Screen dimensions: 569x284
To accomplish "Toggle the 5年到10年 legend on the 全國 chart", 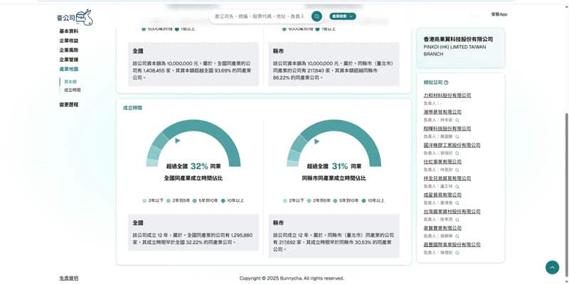I will [x=205, y=201].
